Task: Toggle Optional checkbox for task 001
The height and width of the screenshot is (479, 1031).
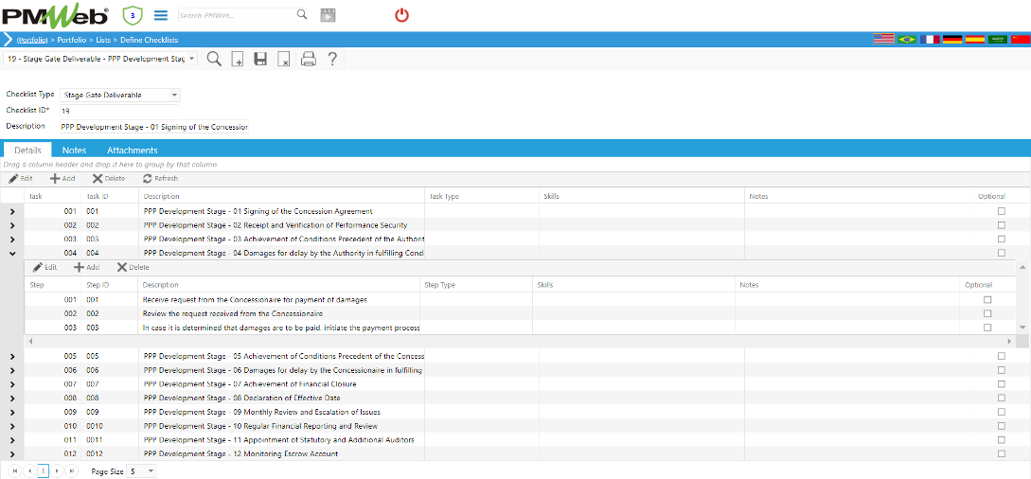Action: click(x=1002, y=211)
